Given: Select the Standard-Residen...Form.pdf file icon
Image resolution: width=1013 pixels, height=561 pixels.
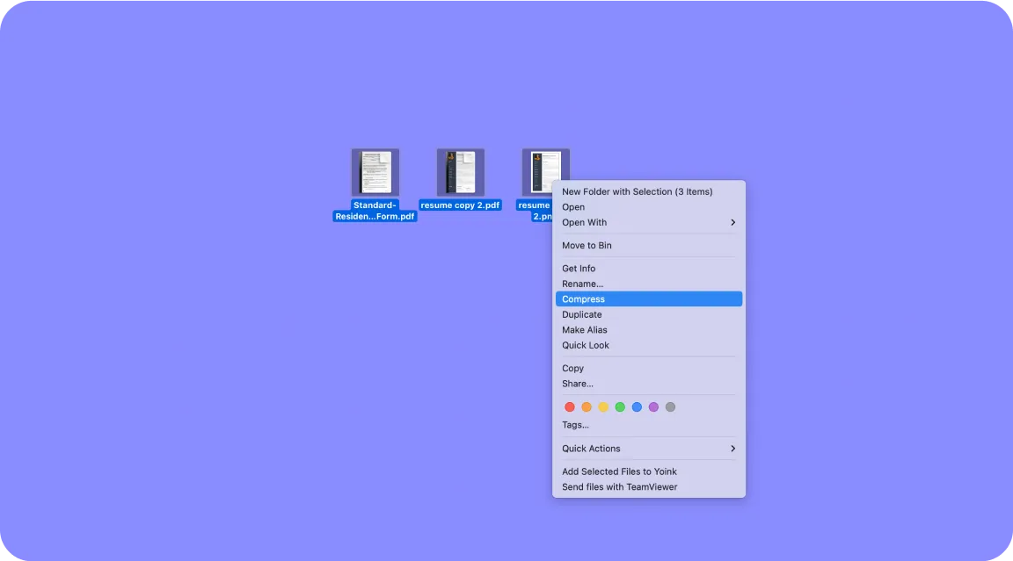Looking at the screenshot, I should 375,172.
